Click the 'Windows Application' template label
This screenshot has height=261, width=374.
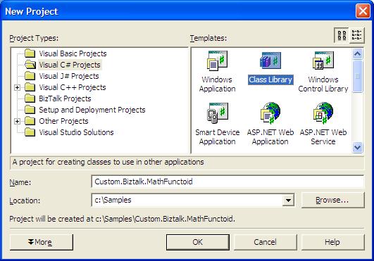pos(217,84)
